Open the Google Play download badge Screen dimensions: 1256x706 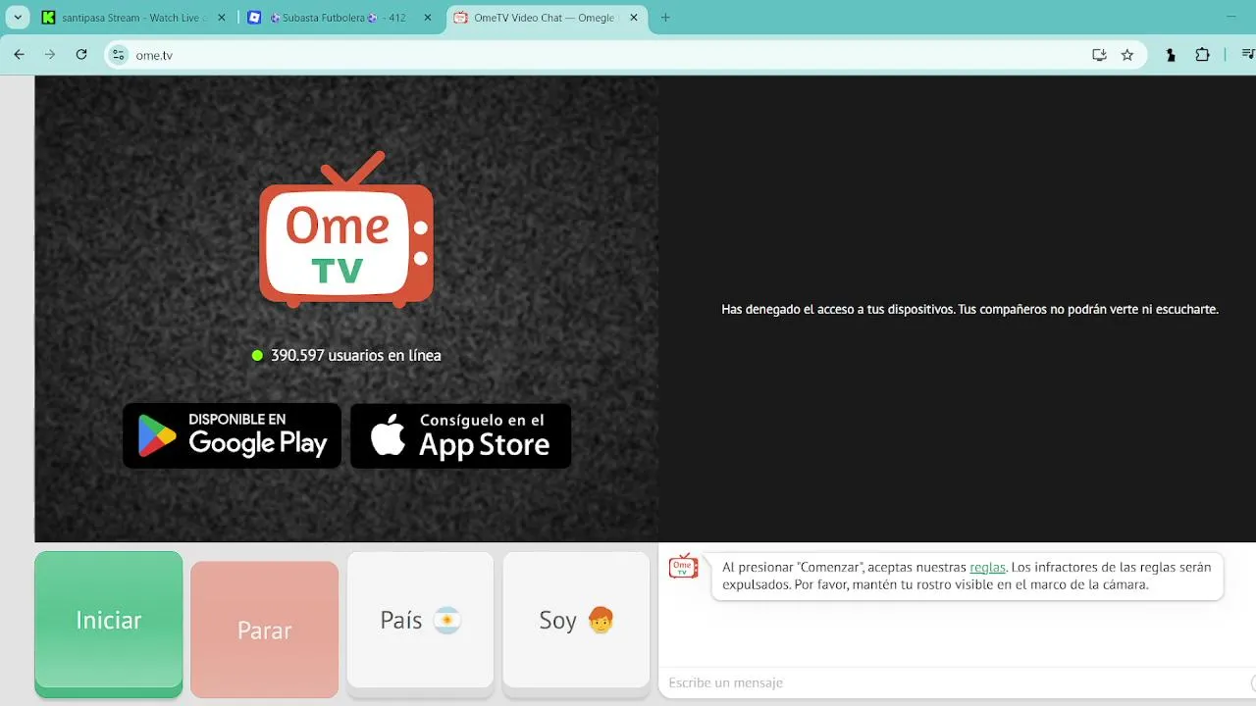click(x=232, y=435)
